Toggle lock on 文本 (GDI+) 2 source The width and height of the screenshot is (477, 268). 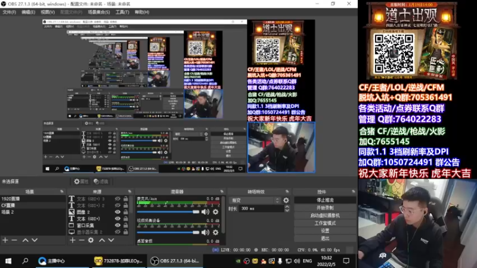(126, 205)
